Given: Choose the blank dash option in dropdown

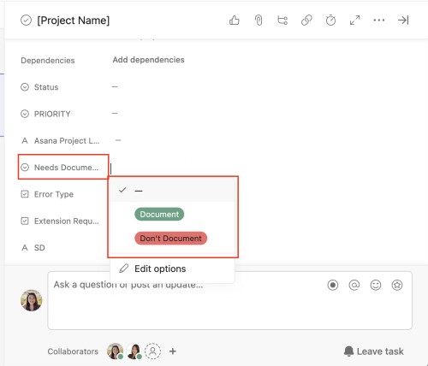Looking at the screenshot, I should click(x=172, y=190).
